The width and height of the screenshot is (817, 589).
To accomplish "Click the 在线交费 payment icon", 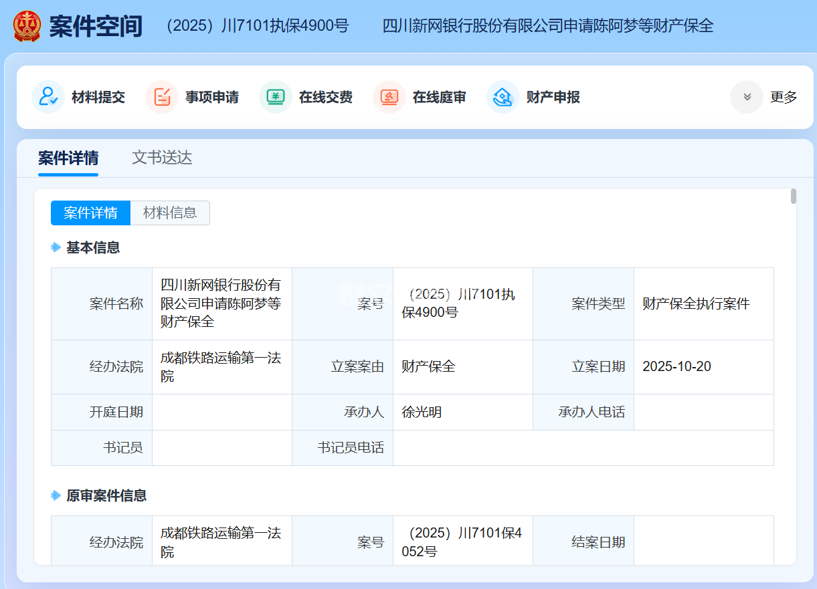I will tap(276, 97).
